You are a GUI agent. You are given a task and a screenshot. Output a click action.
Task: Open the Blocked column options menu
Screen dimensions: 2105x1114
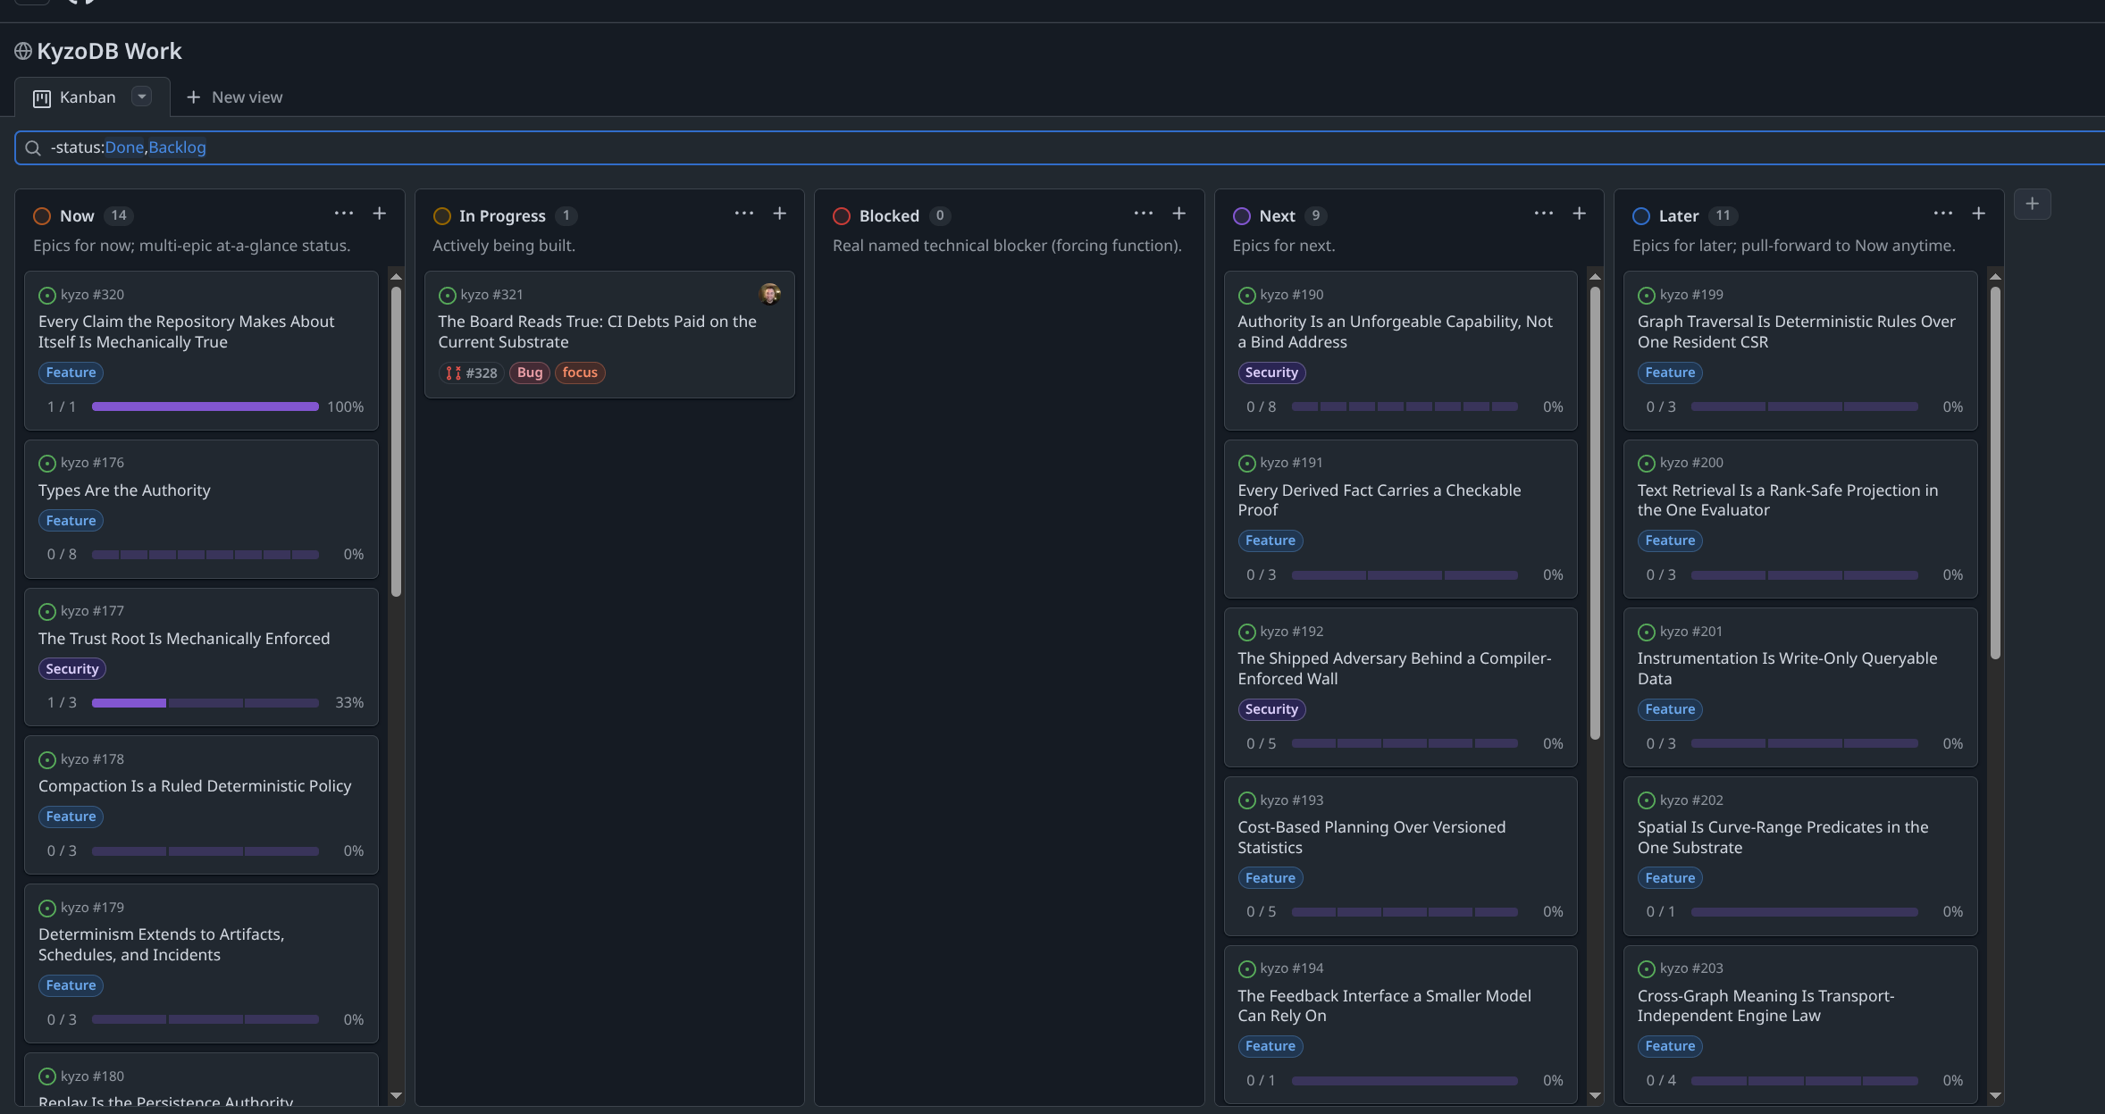click(x=1144, y=214)
